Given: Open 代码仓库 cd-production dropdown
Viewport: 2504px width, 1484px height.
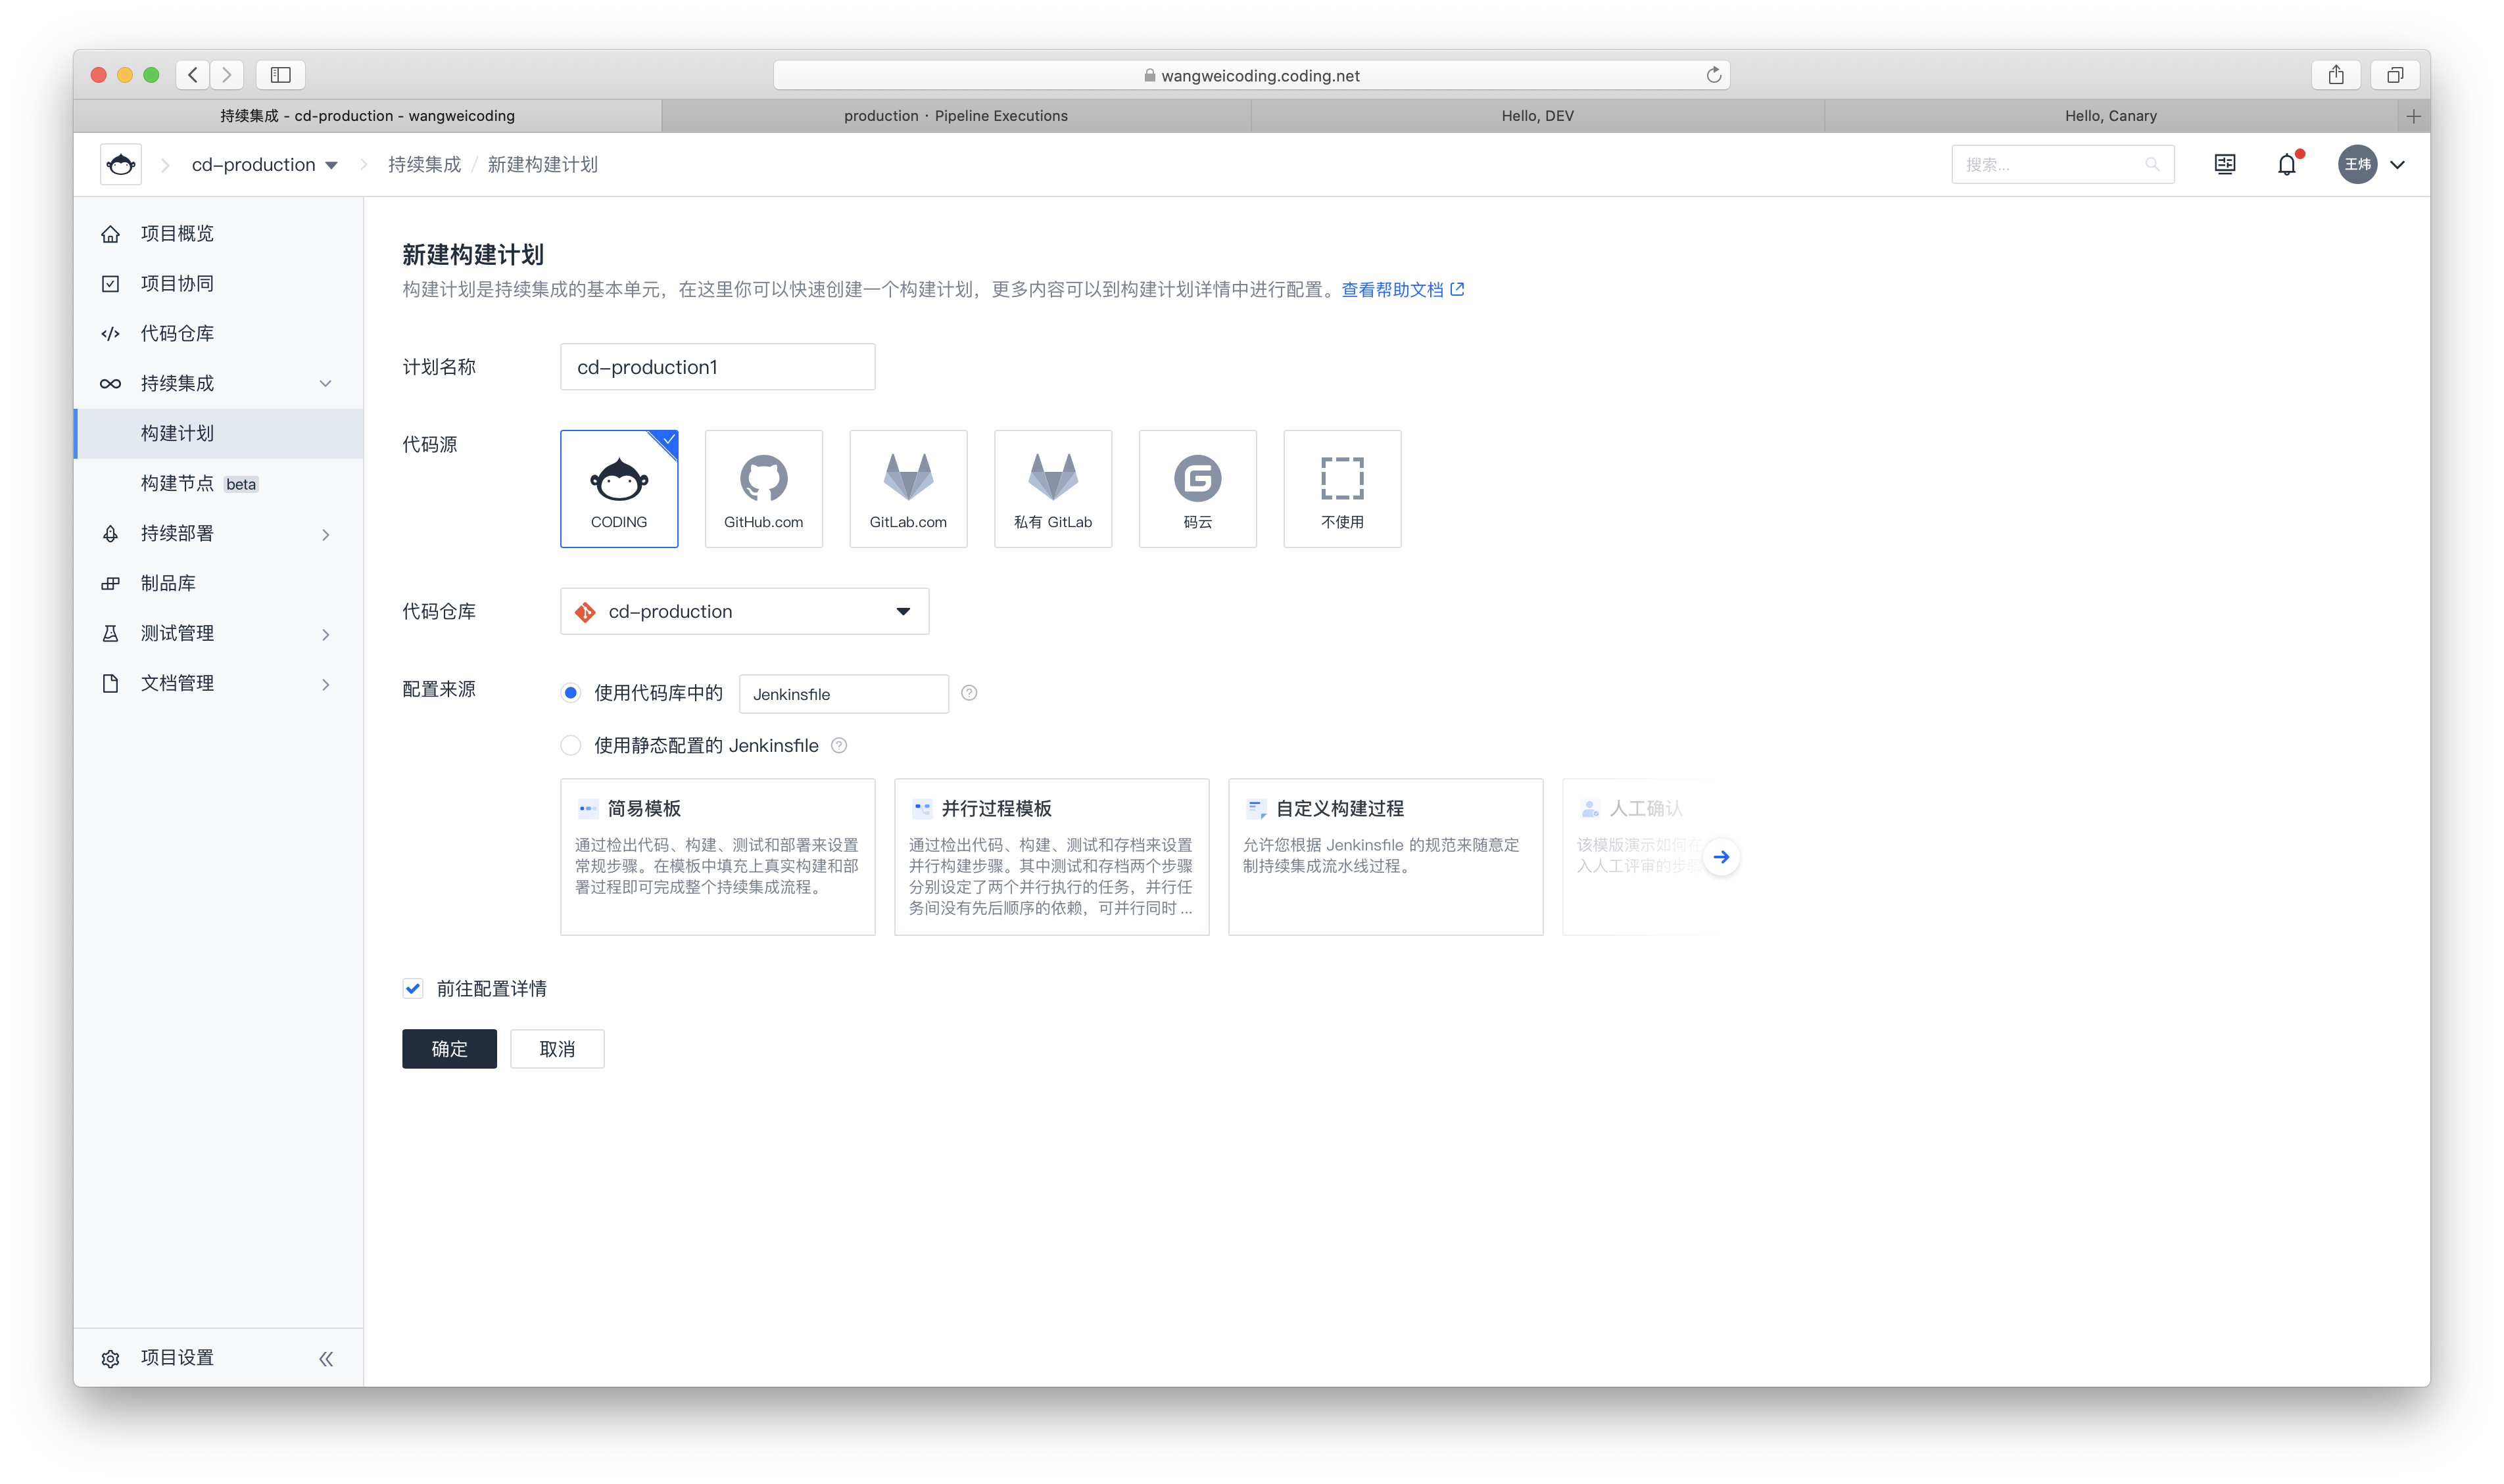Looking at the screenshot, I should (x=744, y=611).
